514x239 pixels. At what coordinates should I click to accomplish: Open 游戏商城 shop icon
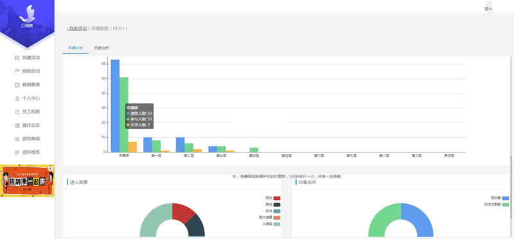(x=17, y=139)
